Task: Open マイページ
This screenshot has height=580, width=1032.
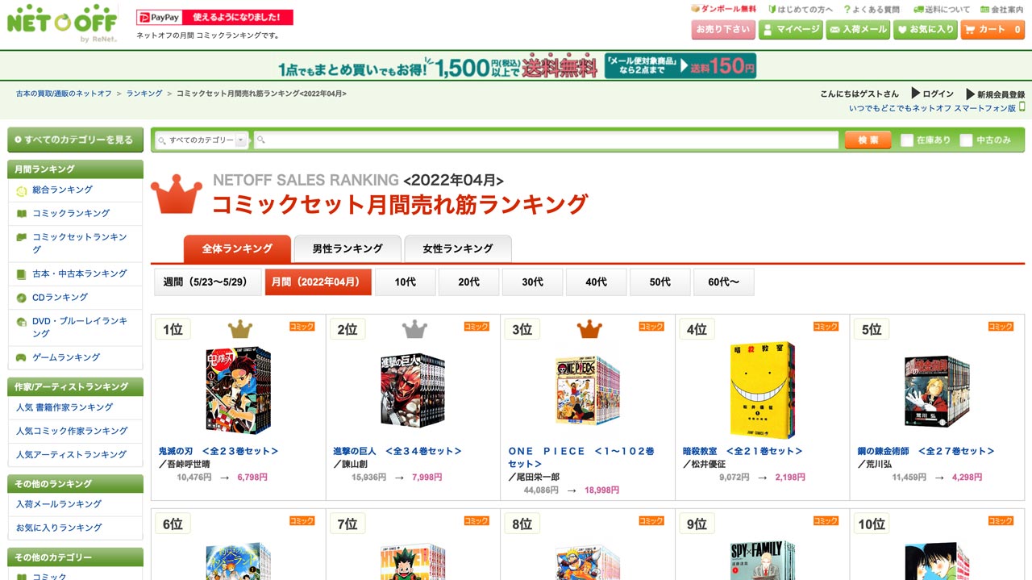Action: click(x=790, y=30)
